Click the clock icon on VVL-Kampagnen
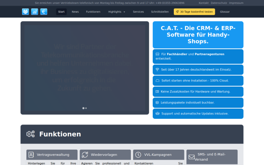Screen dimensions: 264x165 pyautogui.click(x=138, y=154)
